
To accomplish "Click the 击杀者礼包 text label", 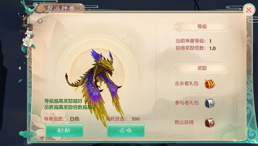I will [187, 83].
